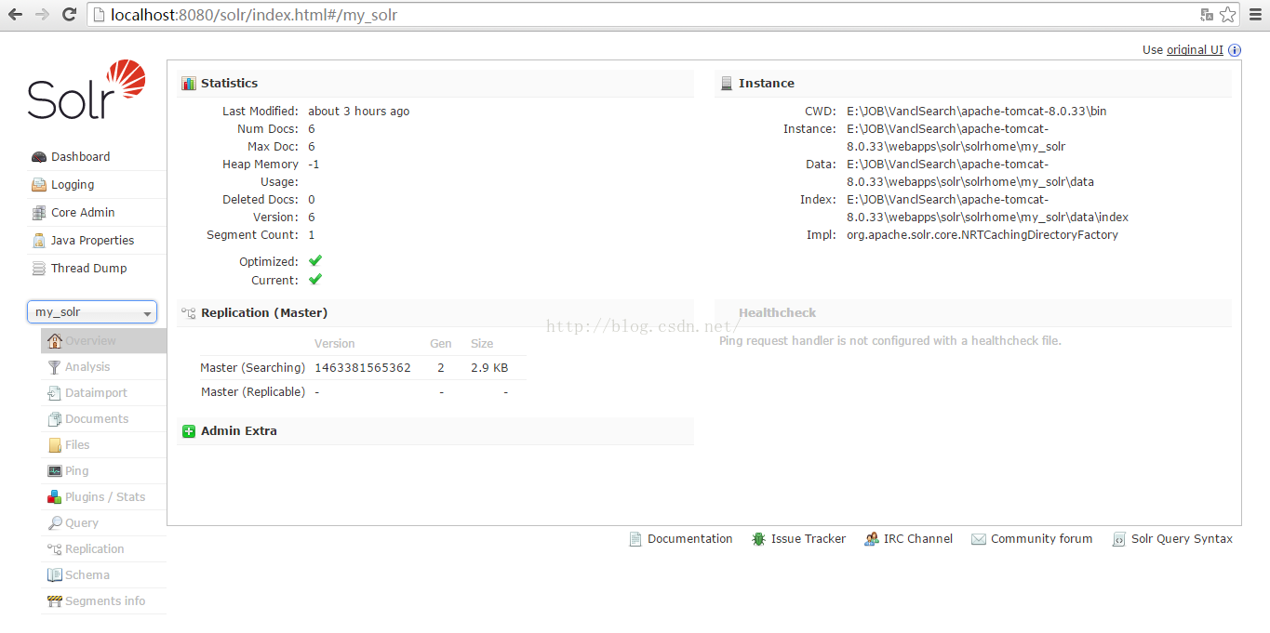The height and width of the screenshot is (633, 1270).
Task: Select the Schema core menu entry
Action: point(103,575)
